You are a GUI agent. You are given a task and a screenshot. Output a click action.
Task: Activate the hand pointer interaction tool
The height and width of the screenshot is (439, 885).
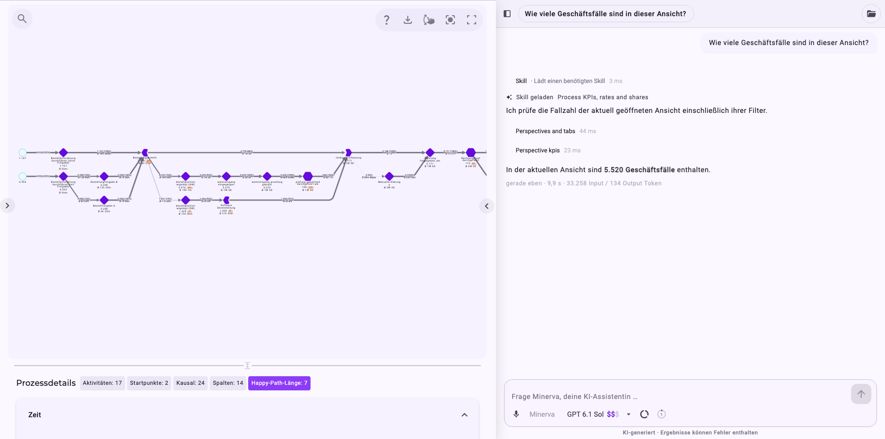coord(429,20)
